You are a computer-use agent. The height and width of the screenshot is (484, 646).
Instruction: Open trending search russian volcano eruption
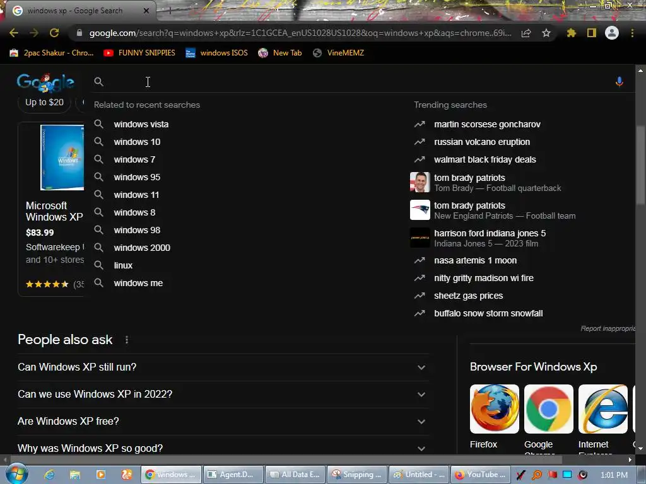click(481, 142)
